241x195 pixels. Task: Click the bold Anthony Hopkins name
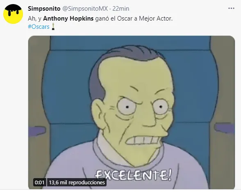coord(68,19)
